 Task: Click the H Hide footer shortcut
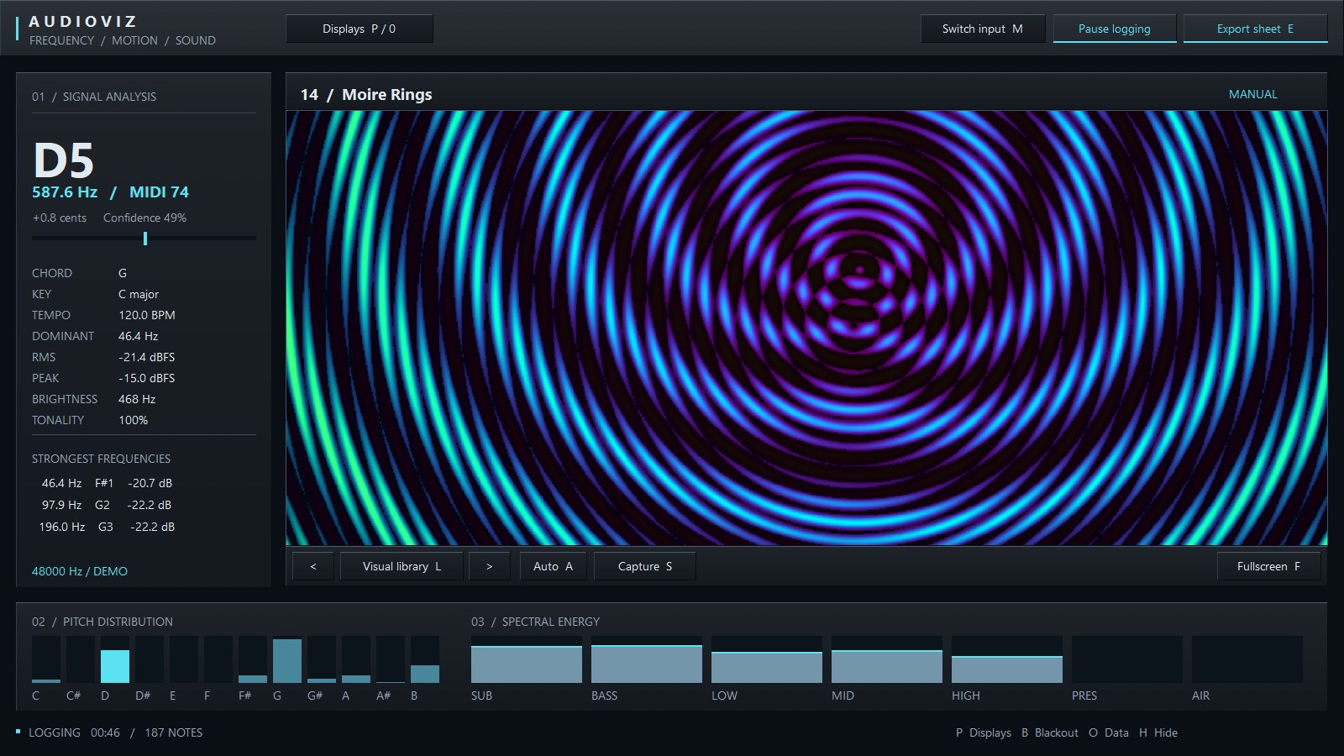[1158, 732]
